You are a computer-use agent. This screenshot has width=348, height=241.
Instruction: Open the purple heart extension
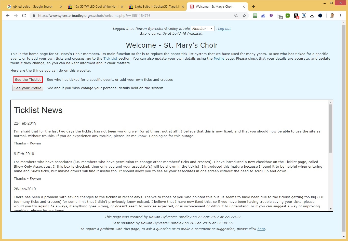coord(271,16)
